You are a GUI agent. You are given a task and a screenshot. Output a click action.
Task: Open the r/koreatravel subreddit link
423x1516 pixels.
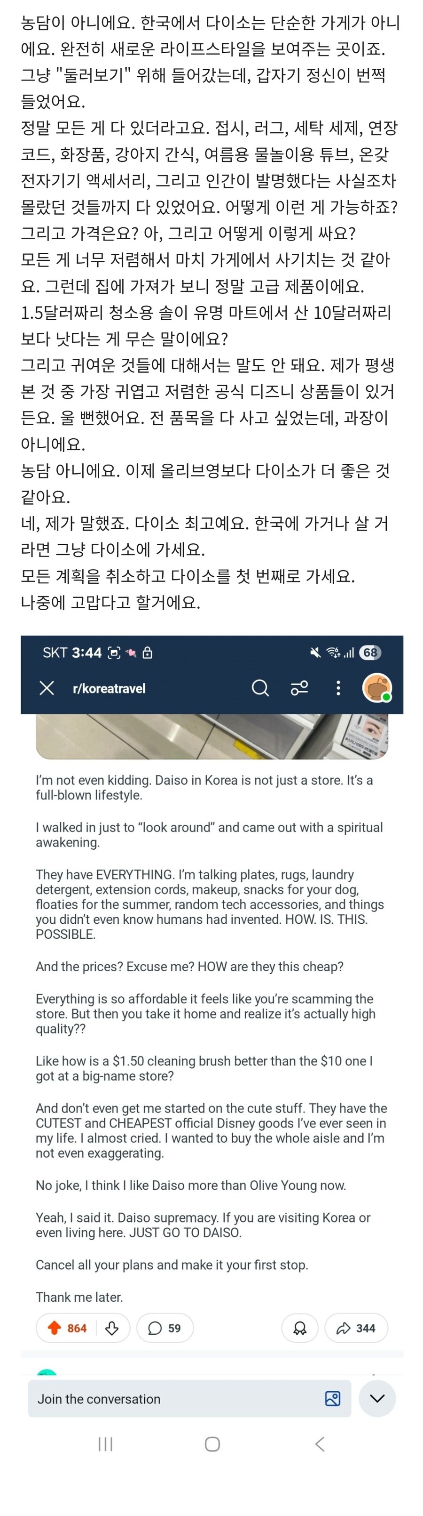click(109, 688)
